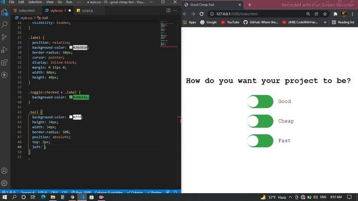
Task: Open Microsoft Edge from the taskbar
Action: (x=43, y=197)
